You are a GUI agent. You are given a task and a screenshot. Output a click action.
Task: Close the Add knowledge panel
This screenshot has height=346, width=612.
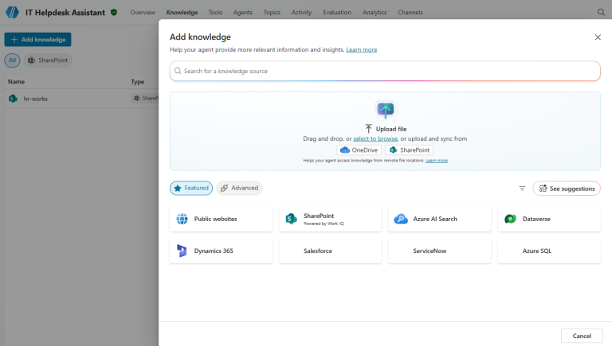[x=598, y=37]
